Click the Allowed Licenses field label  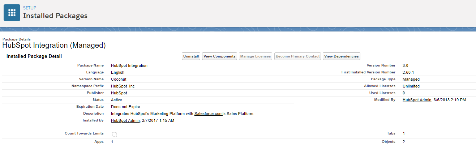[380, 86]
